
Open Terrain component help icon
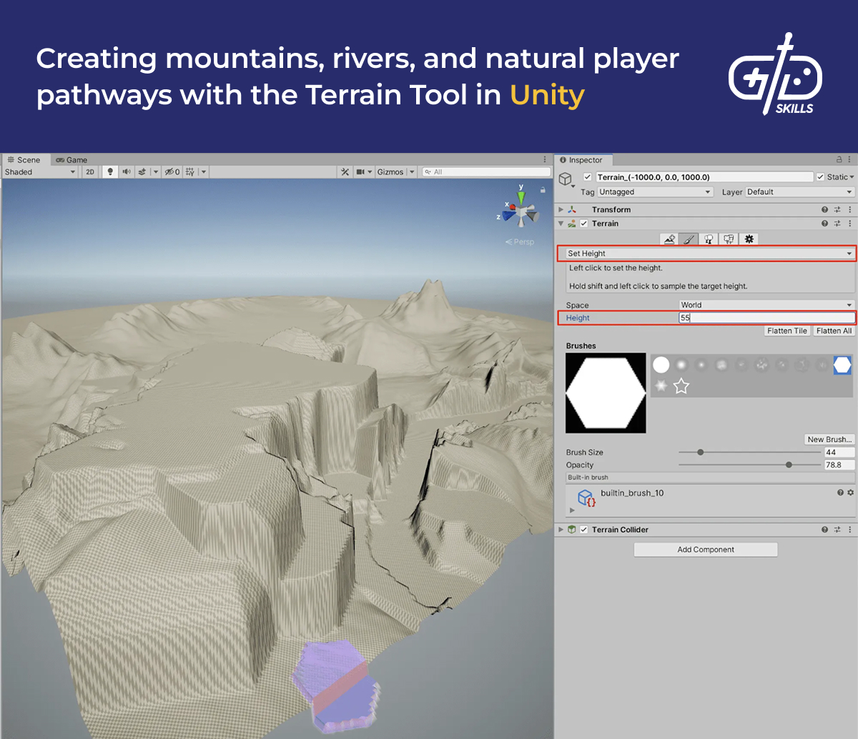click(824, 224)
